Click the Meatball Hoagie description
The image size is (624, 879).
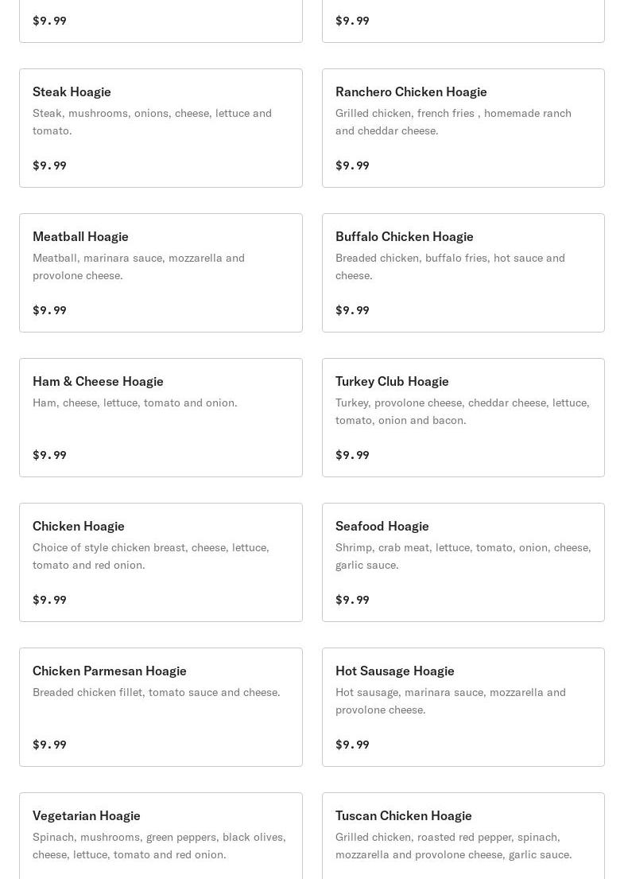(138, 266)
